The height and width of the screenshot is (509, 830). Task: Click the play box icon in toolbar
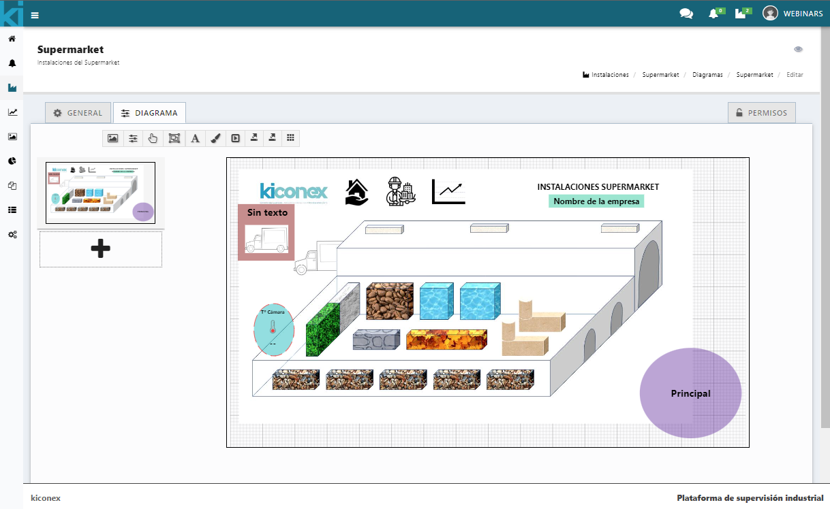(x=235, y=138)
